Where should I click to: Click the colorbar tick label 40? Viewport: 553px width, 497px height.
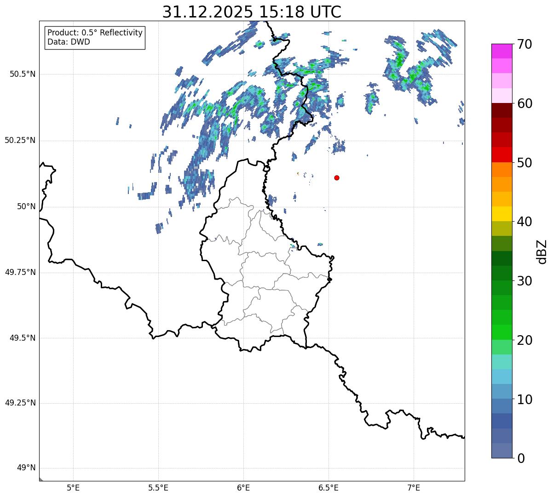pyautogui.click(x=524, y=222)
